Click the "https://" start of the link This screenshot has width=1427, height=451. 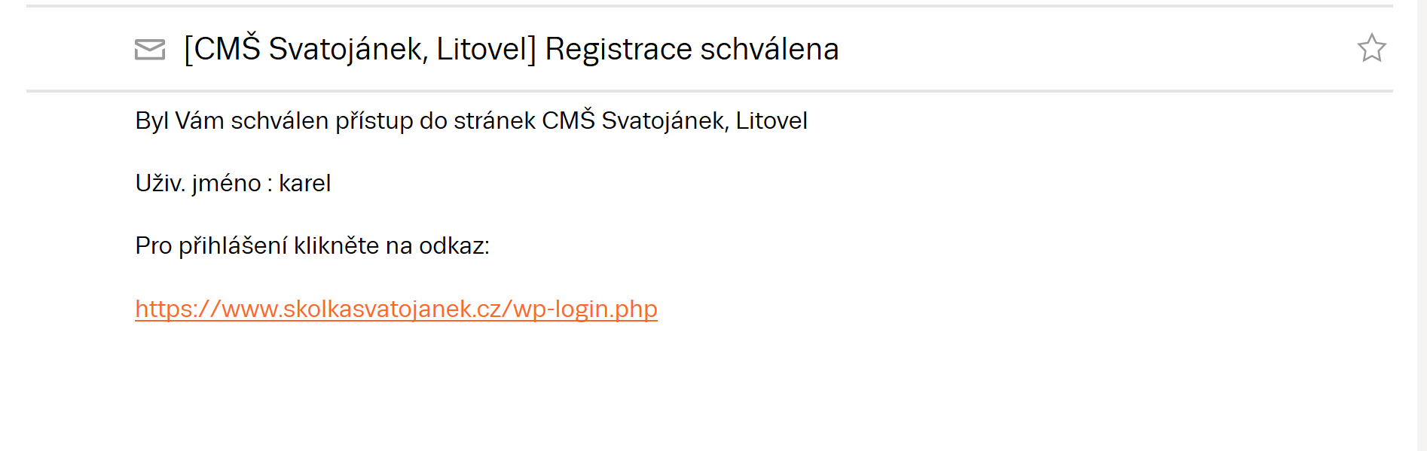coord(178,309)
